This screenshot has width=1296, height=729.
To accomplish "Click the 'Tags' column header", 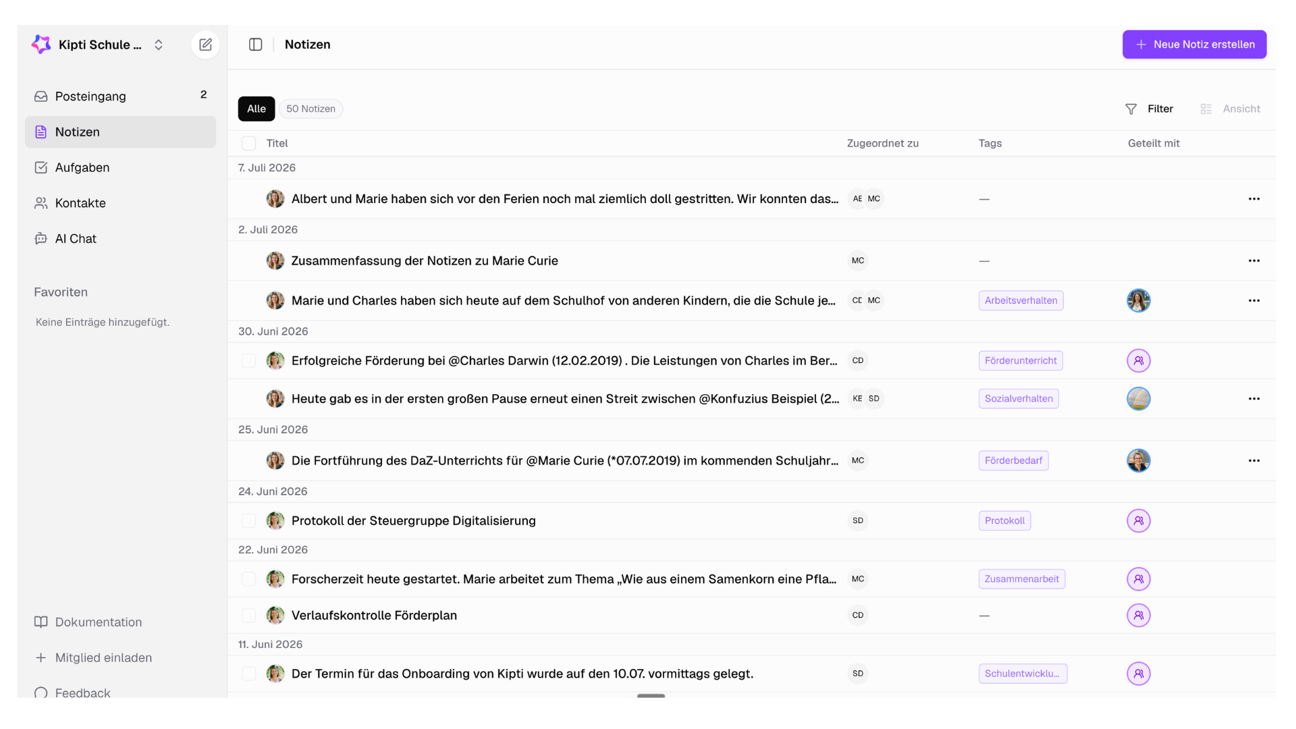I will pyautogui.click(x=990, y=144).
